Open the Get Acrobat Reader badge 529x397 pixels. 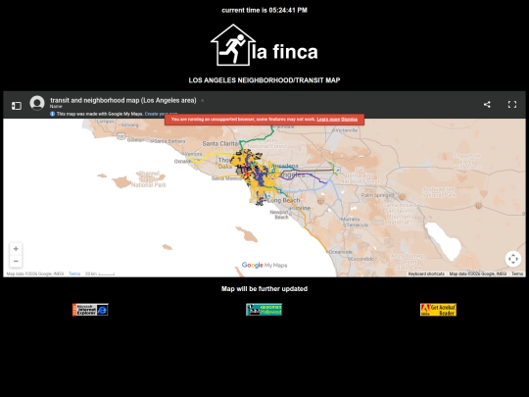438,310
